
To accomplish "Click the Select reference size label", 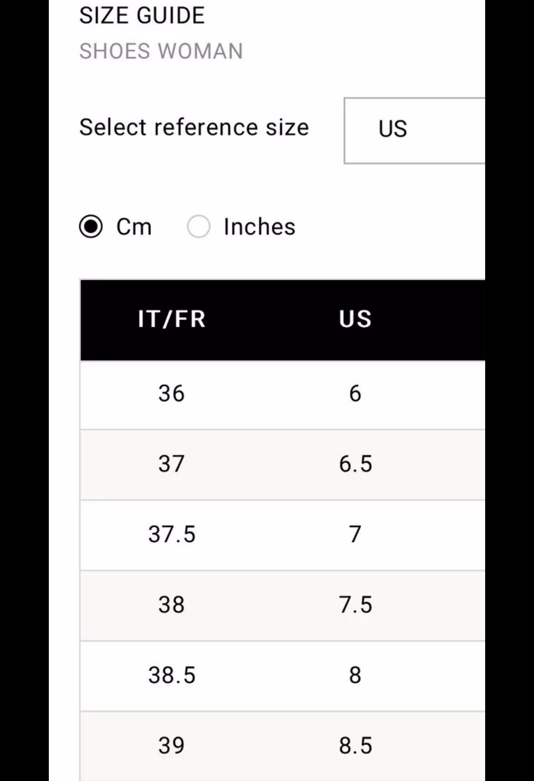I will click(x=194, y=127).
